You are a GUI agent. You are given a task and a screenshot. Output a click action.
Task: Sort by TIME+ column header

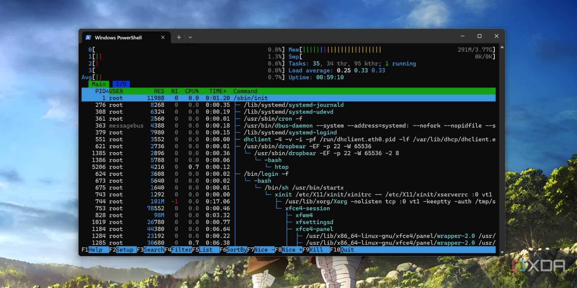point(218,91)
